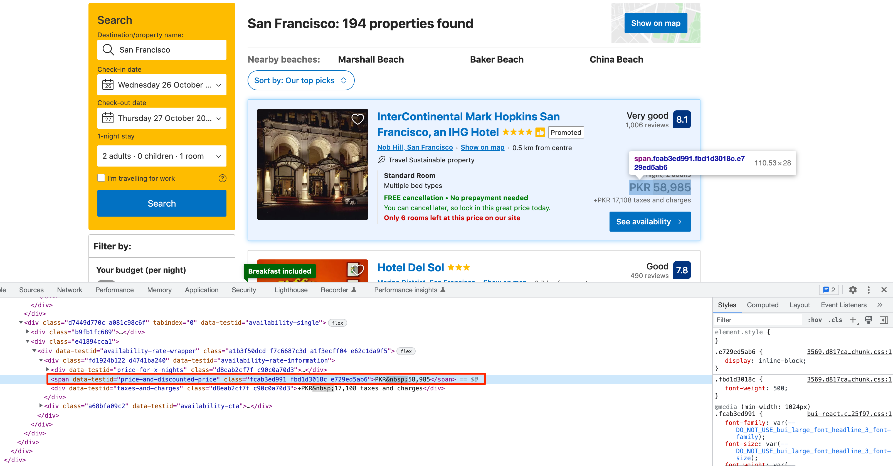This screenshot has height=466, width=893.
Task: Click the search magnifier in destination field
Action: [x=108, y=49]
